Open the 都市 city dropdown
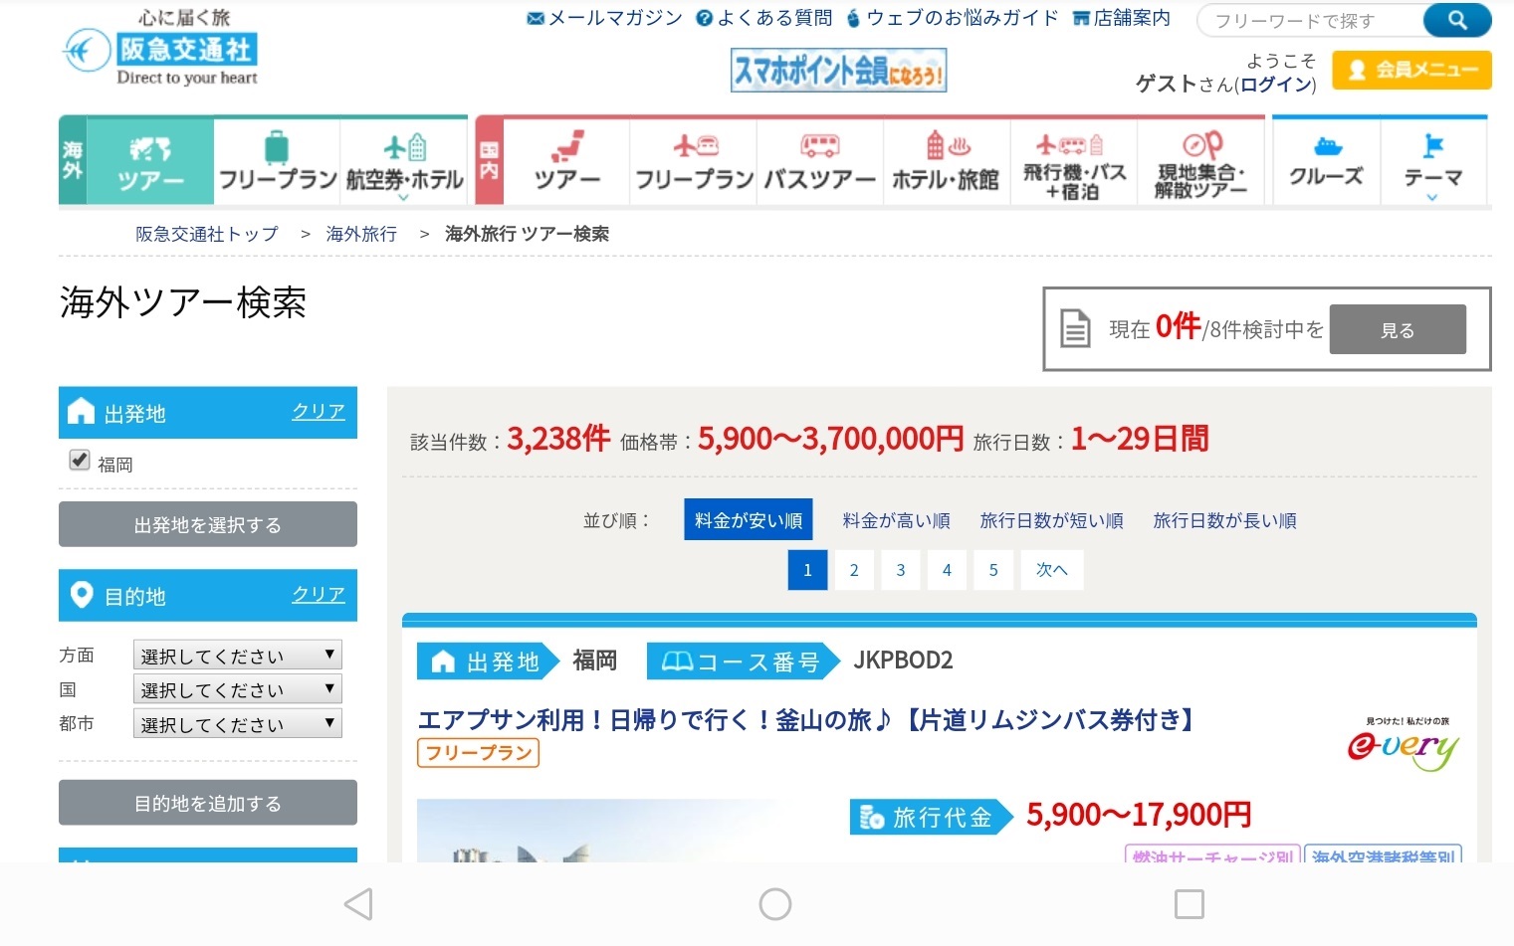1514x946 pixels. pyautogui.click(x=237, y=724)
